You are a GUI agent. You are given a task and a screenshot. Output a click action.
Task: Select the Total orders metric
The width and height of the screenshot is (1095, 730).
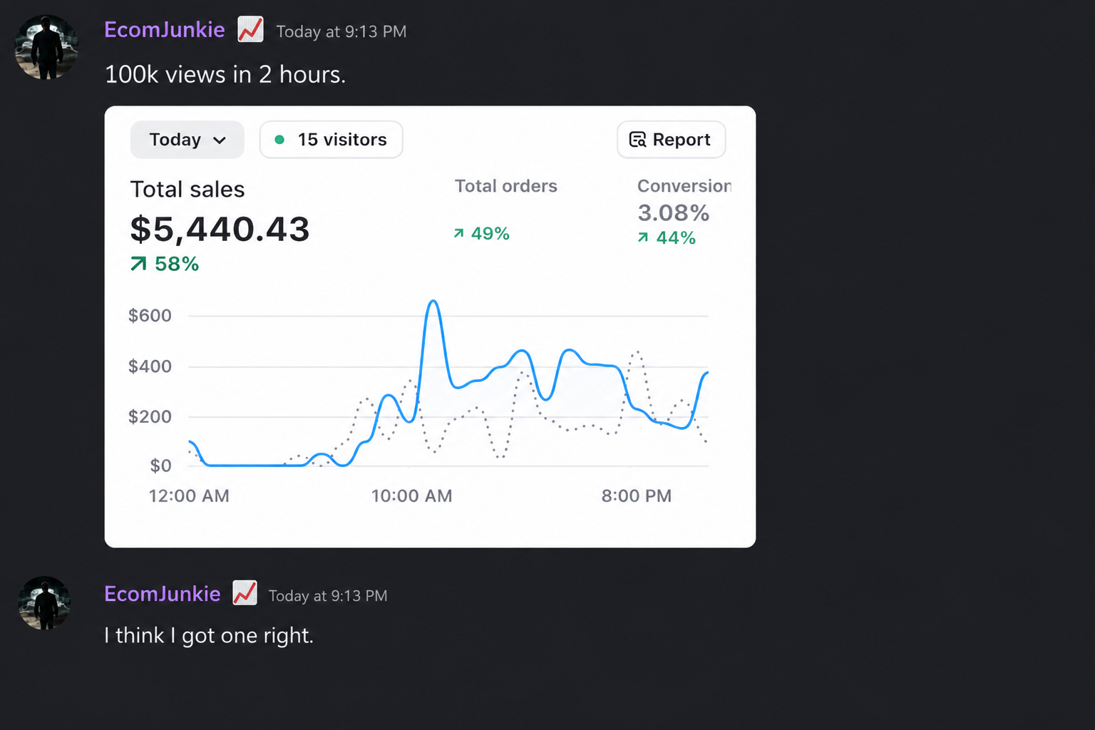(505, 186)
